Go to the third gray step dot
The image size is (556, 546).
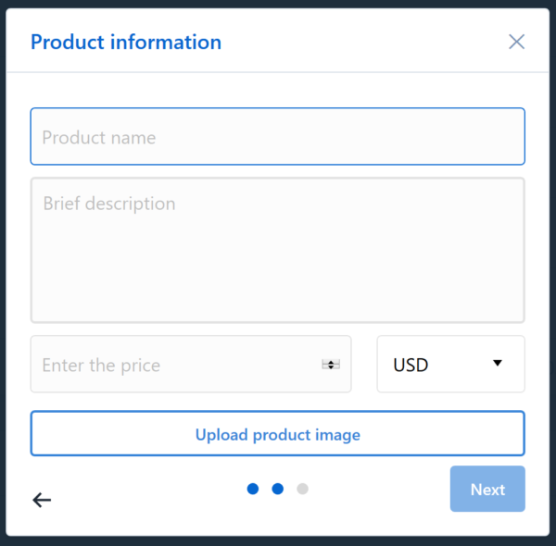pyautogui.click(x=302, y=489)
